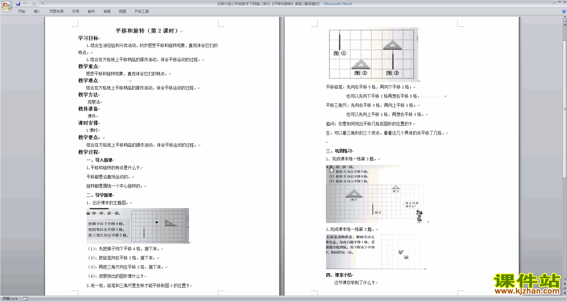Click the heading 教学方法
The width and height of the screenshot is (567, 302).
tap(88, 95)
